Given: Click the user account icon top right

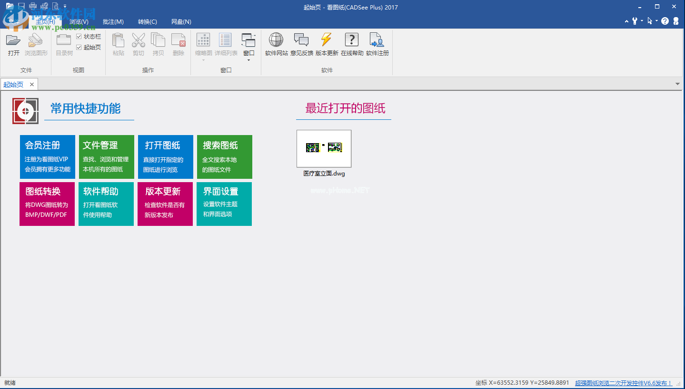Looking at the screenshot, I should pyautogui.click(x=676, y=21).
